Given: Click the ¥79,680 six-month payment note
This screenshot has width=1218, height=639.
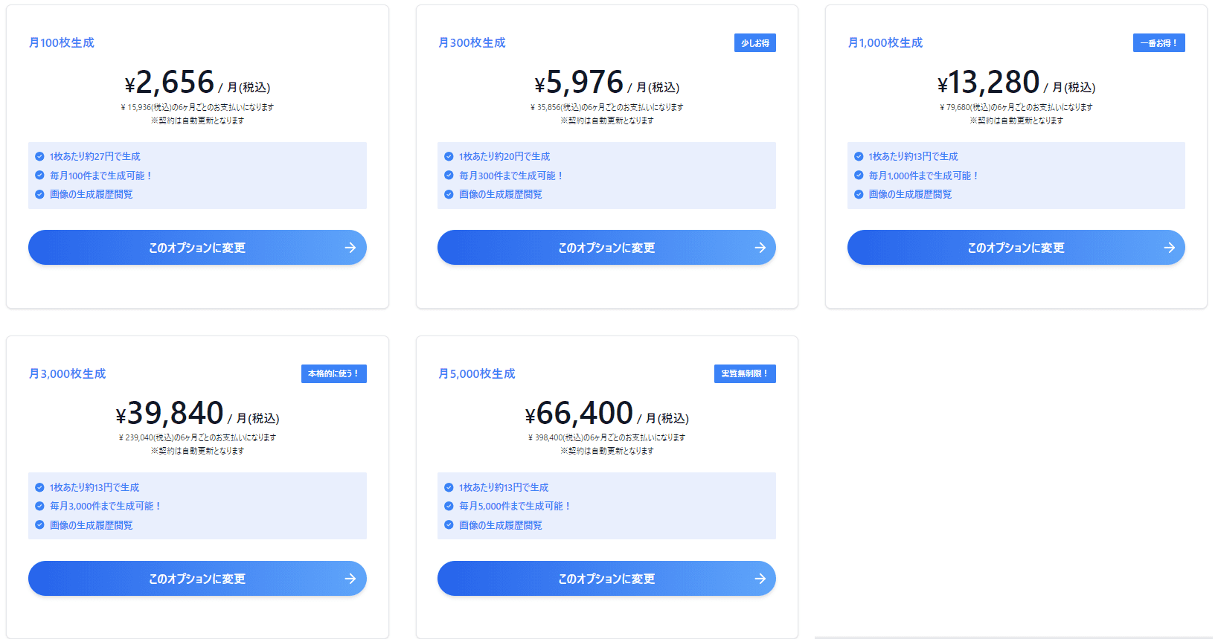Looking at the screenshot, I should click(x=1016, y=107).
